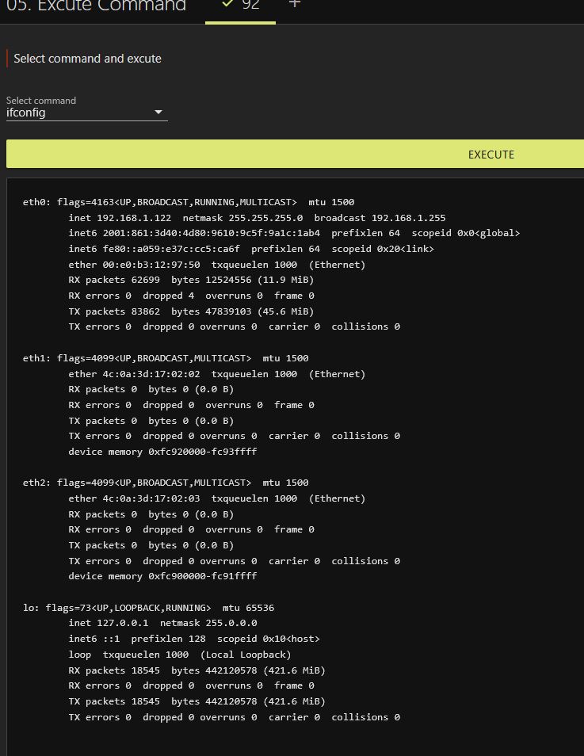This screenshot has width=584, height=756.
Task: Click device memory 0xfc900000-fc91ffff line
Action: tap(162, 575)
